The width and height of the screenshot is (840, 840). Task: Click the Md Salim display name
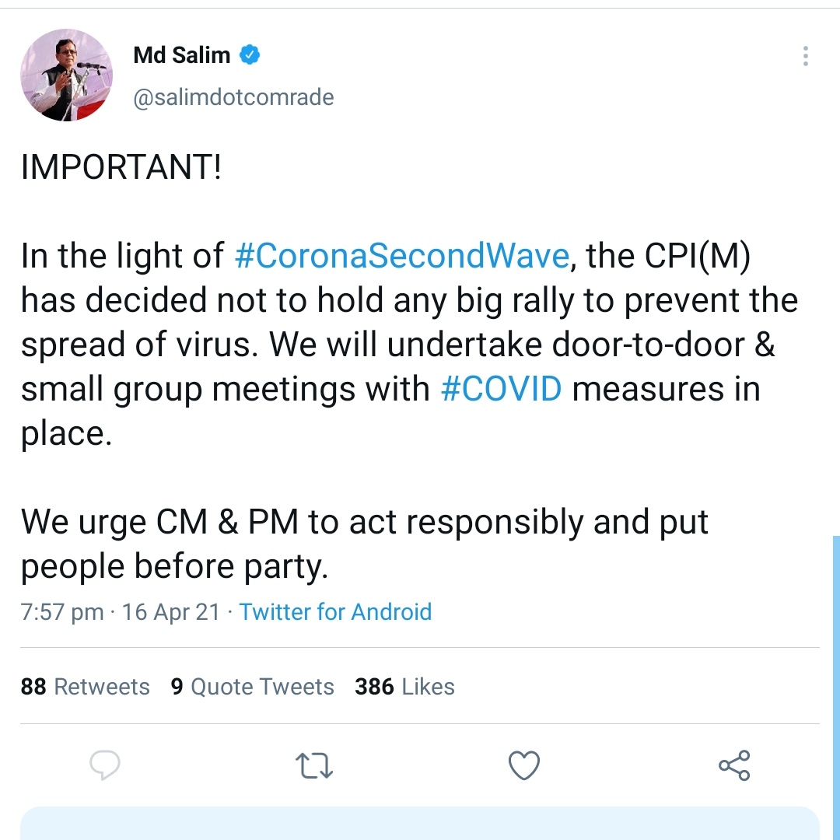181,54
